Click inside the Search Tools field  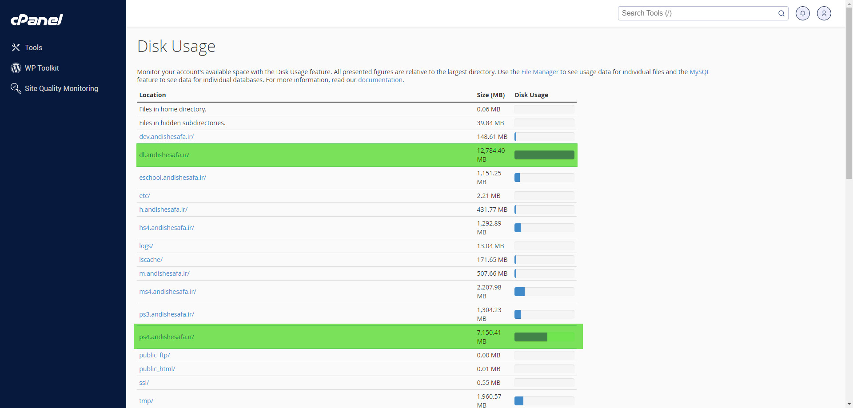[698, 13]
